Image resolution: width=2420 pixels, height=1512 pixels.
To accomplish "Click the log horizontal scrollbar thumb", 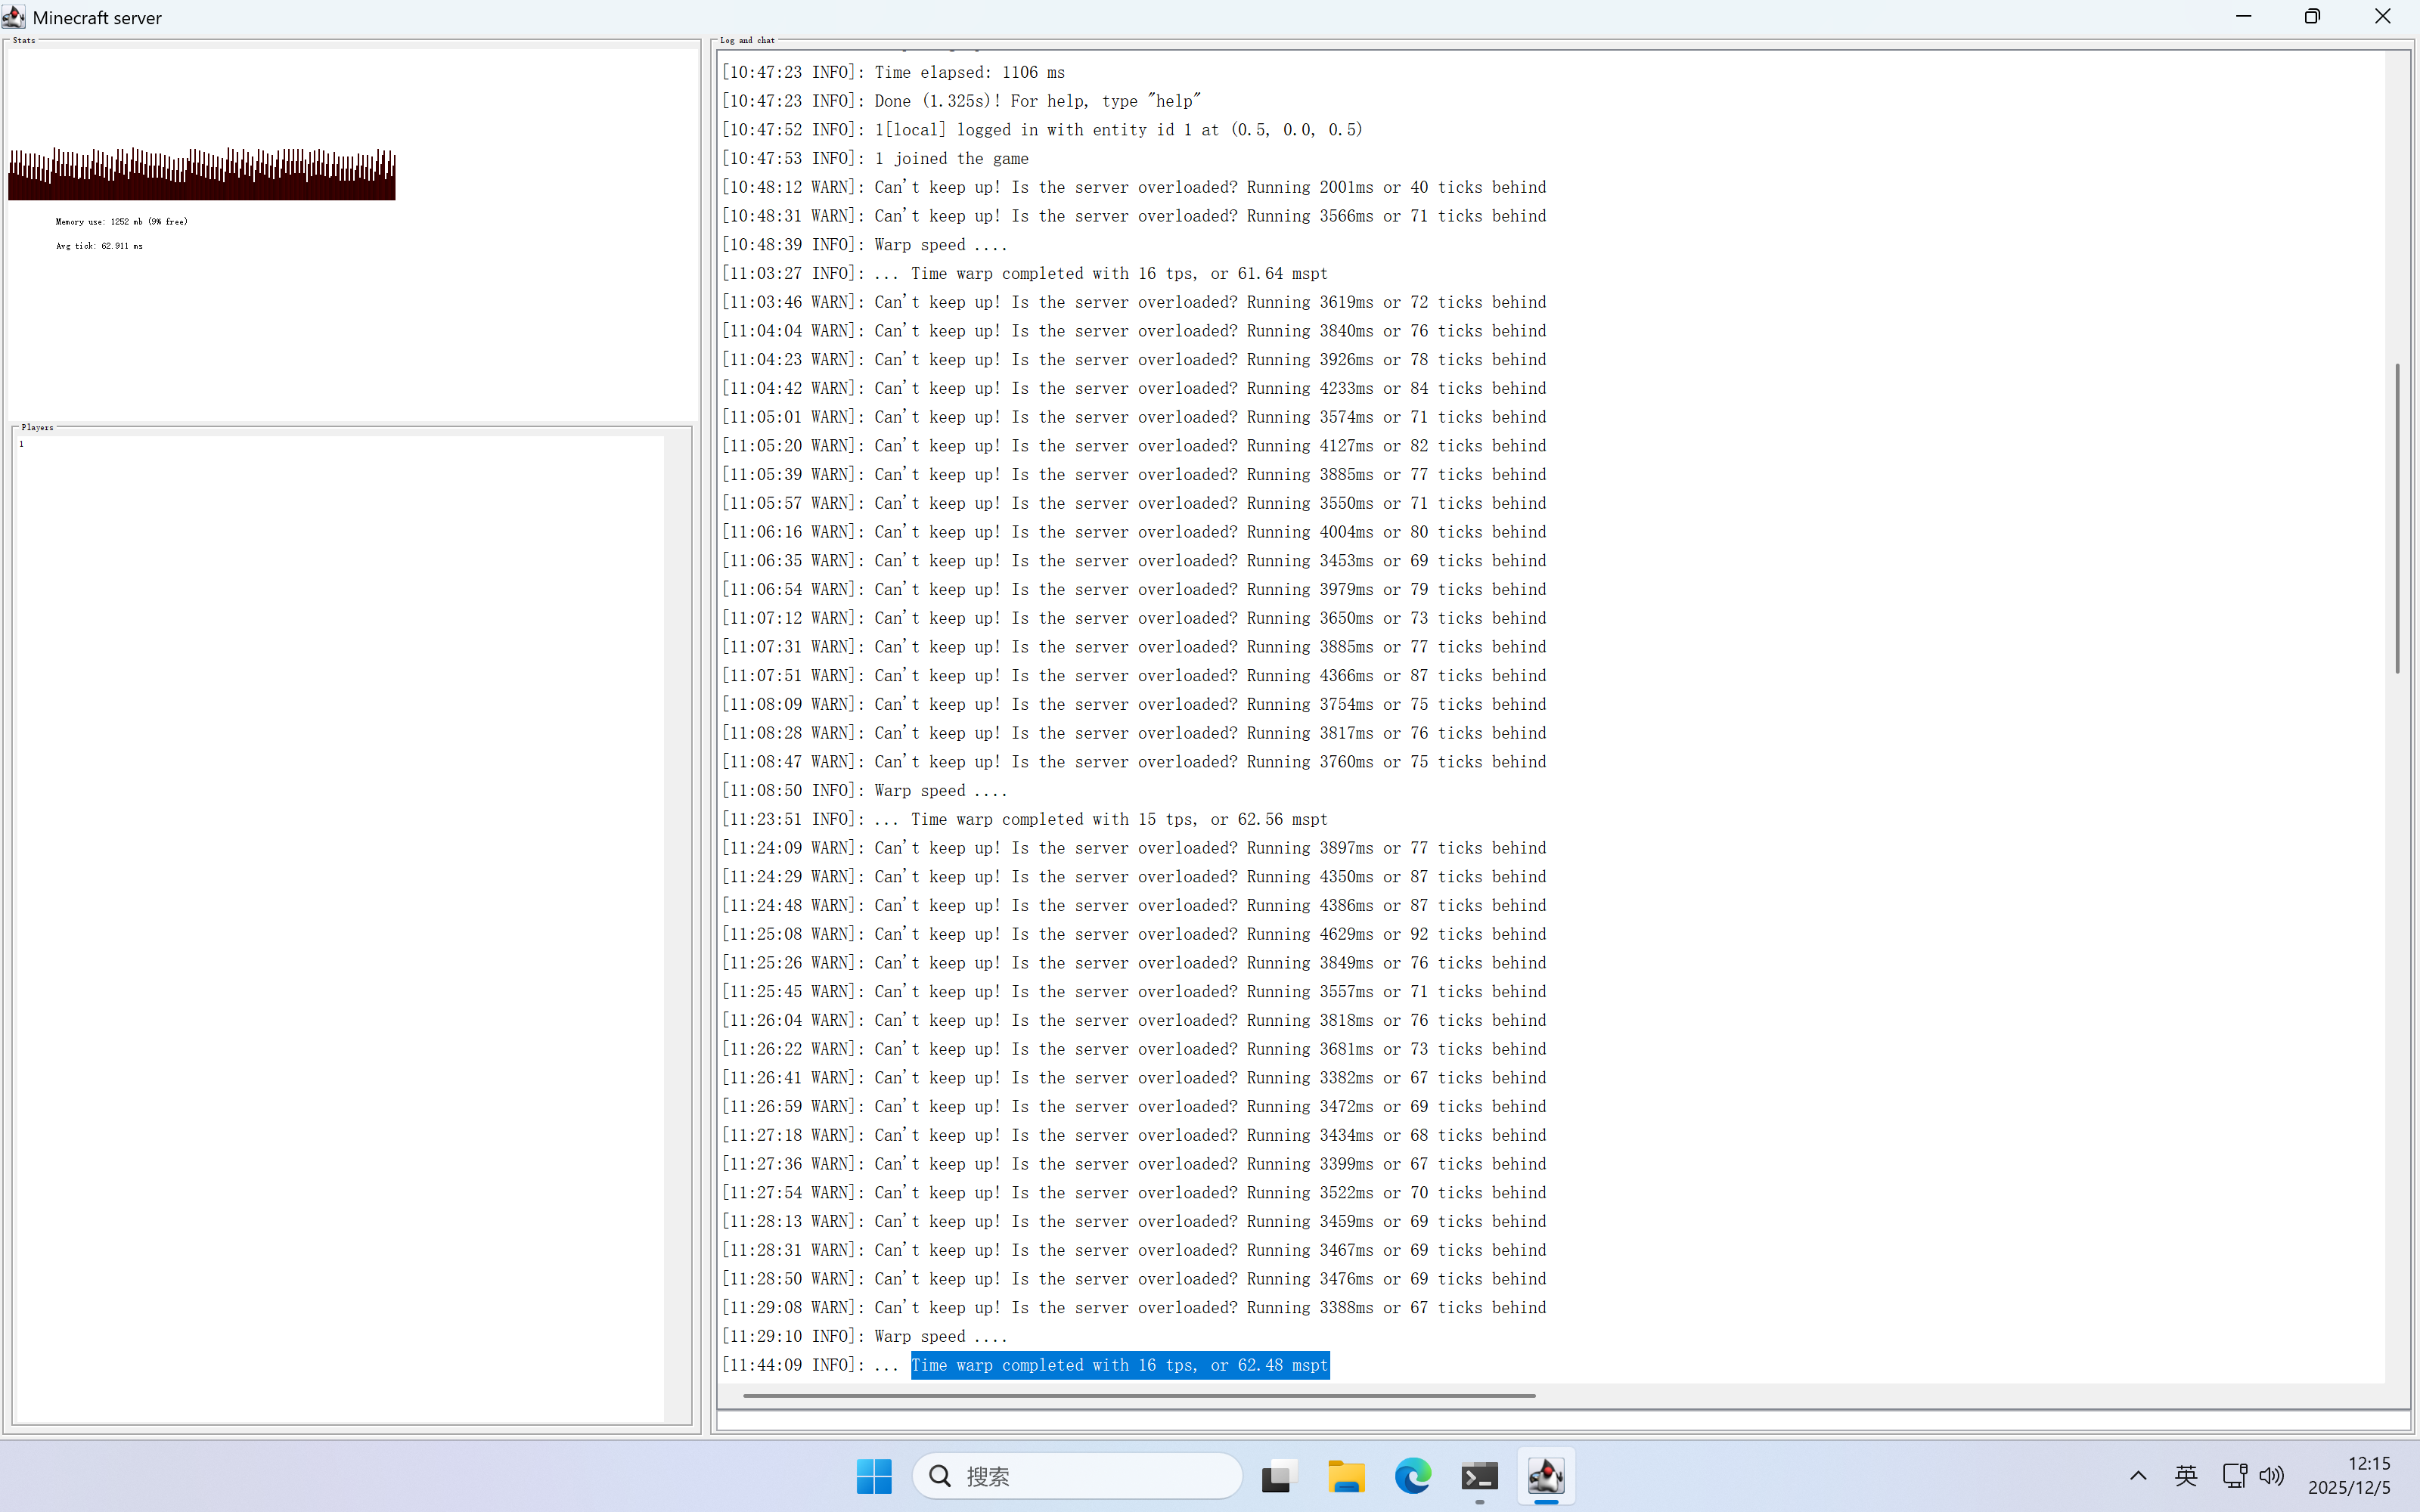I will click(x=1138, y=1395).
